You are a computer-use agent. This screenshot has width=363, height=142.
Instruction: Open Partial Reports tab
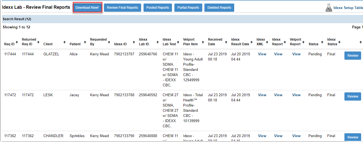(188, 8)
